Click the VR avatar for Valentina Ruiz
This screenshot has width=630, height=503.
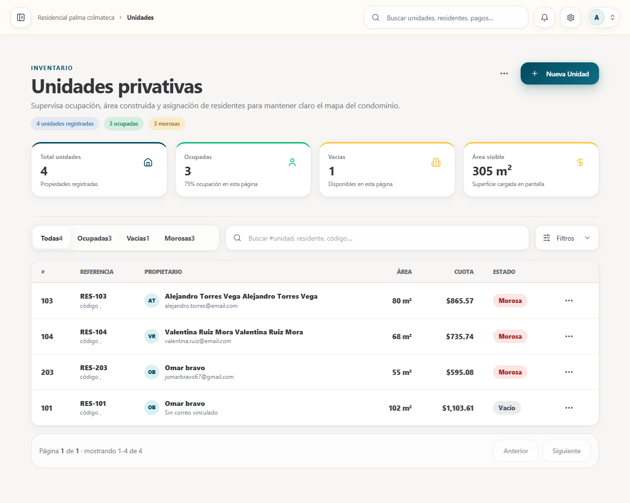coord(152,336)
